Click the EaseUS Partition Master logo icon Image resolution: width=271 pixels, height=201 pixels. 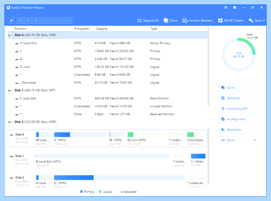pos(8,7)
